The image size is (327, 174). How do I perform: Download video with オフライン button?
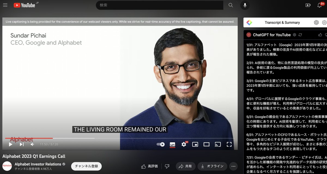212,166
